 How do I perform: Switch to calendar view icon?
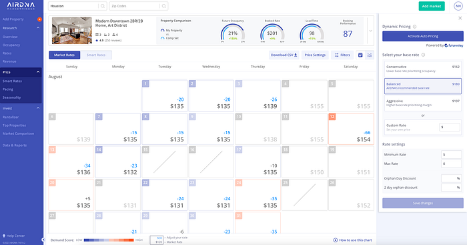pos(360,55)
